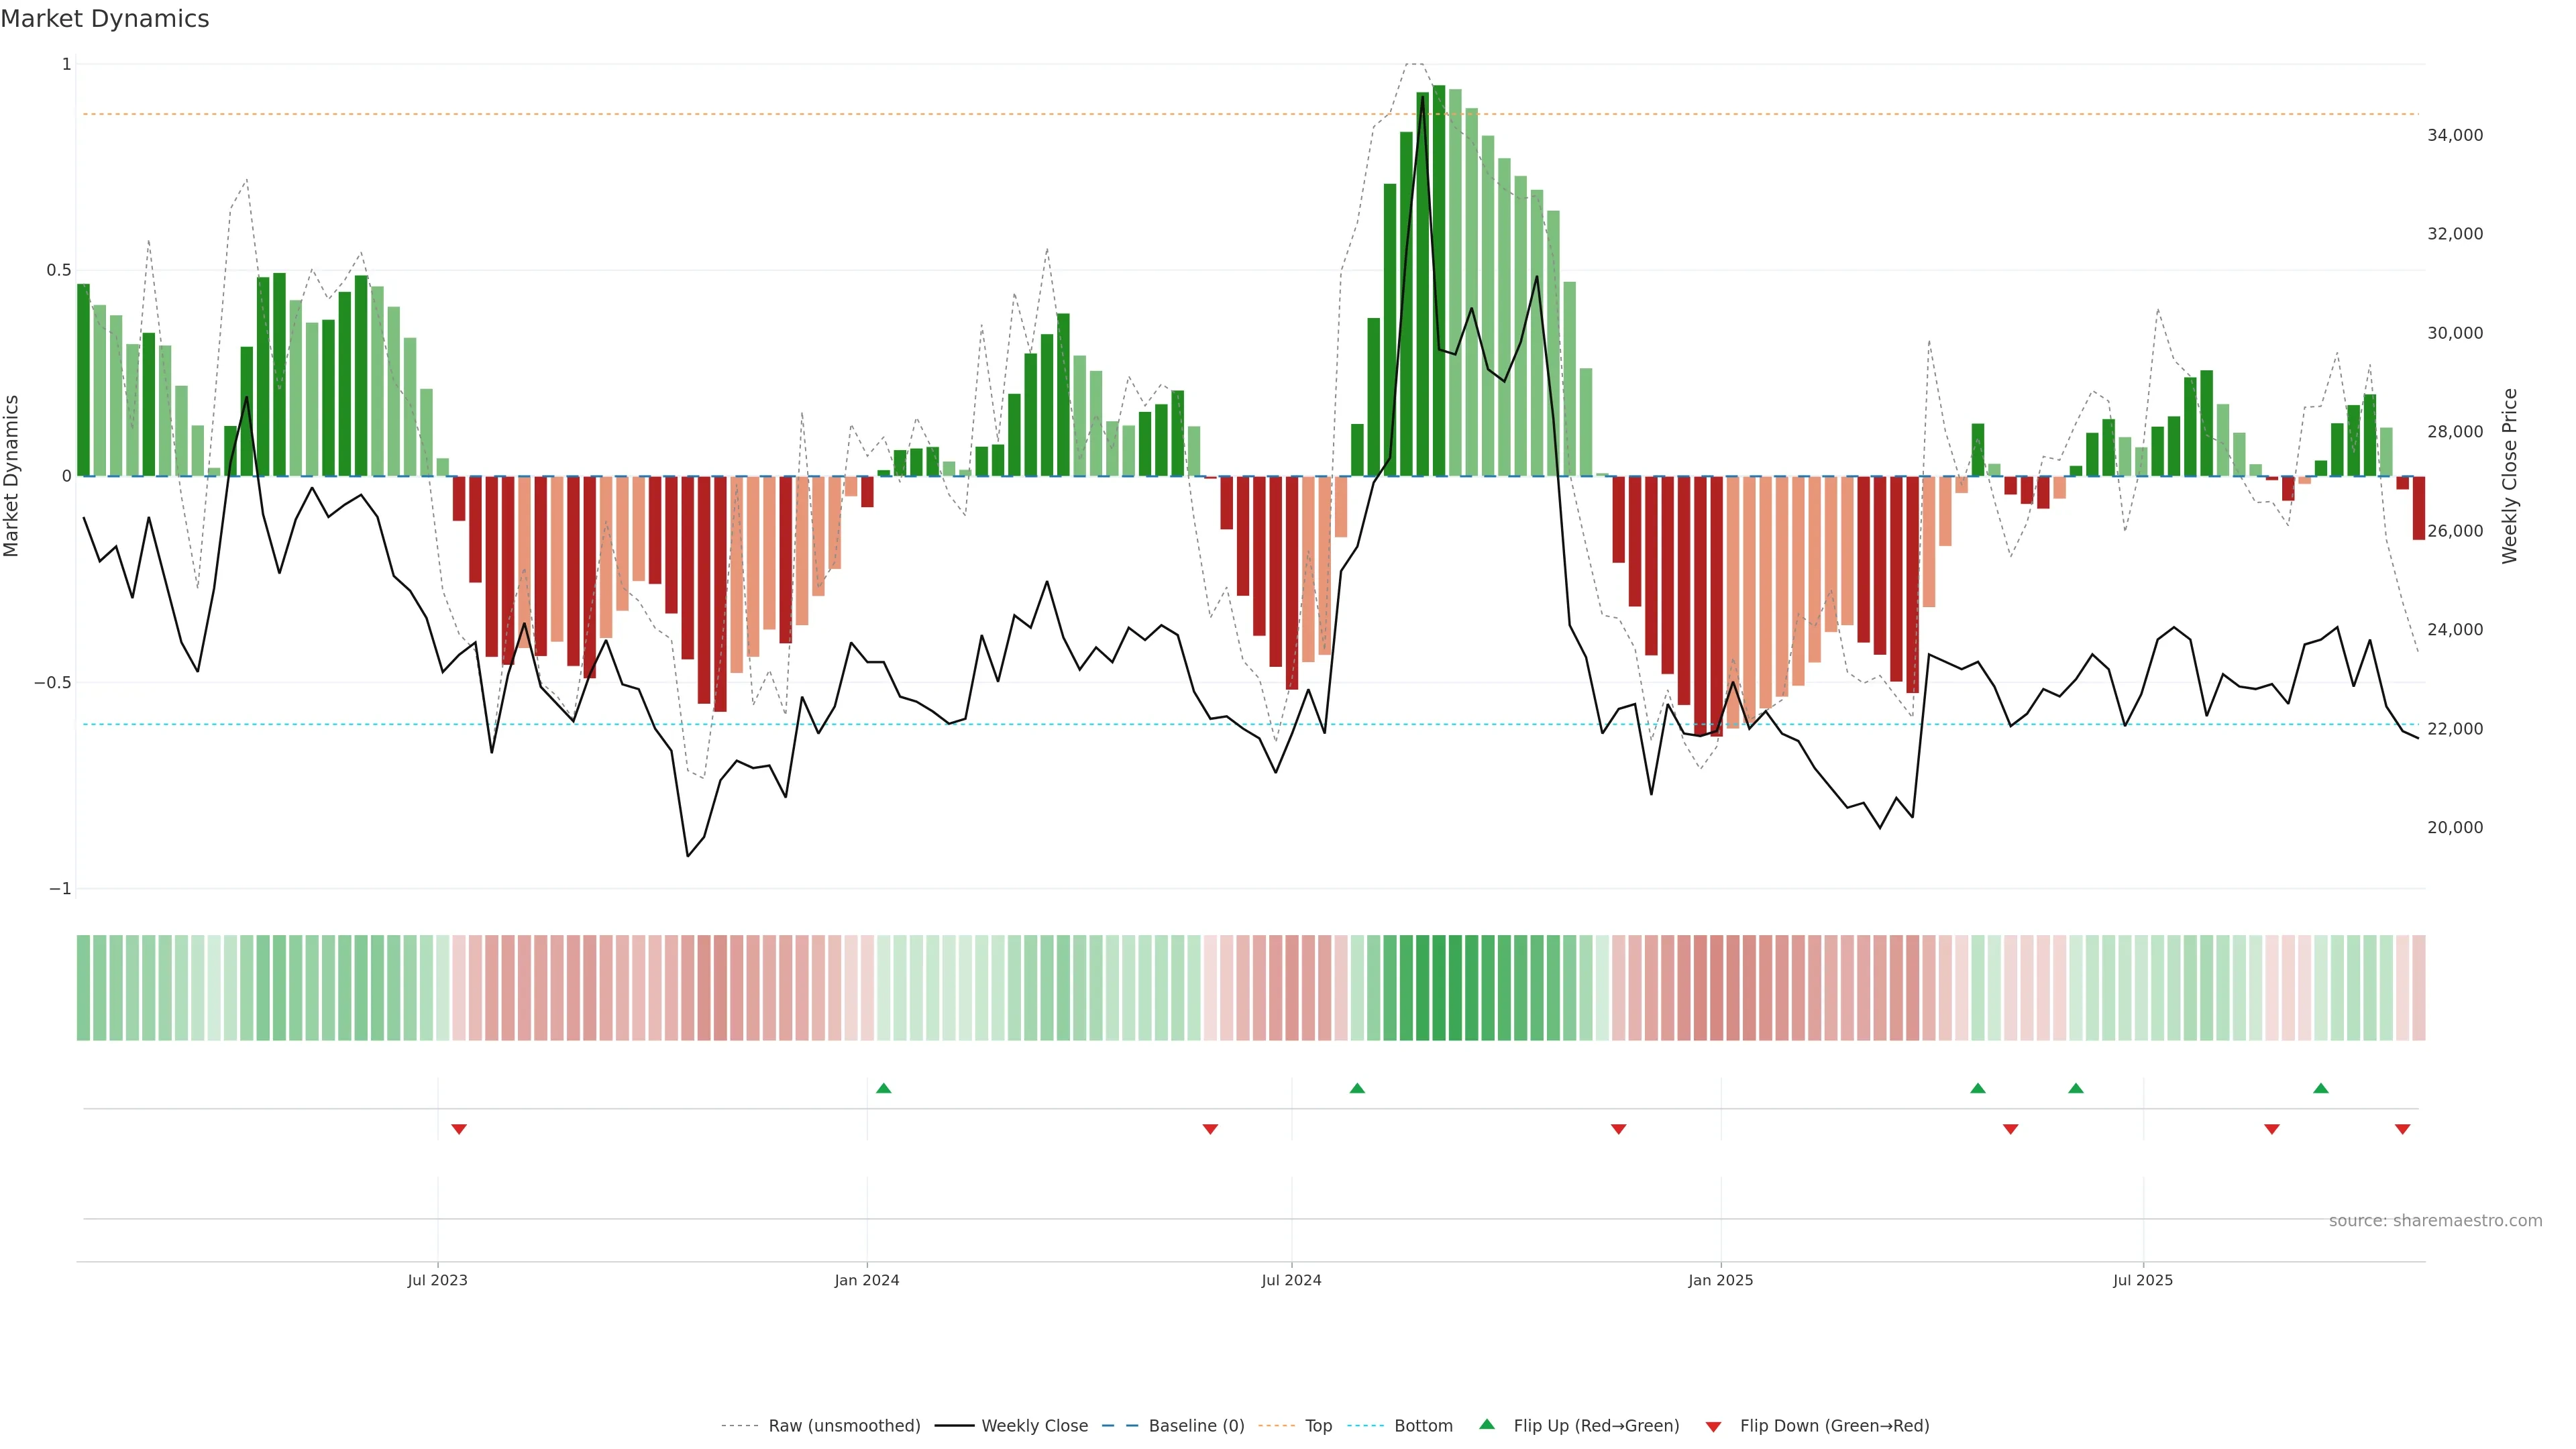Click the green triangle icon in the legend
Viewport: 2576px width, 1449px height.
pos(1487,1425)
